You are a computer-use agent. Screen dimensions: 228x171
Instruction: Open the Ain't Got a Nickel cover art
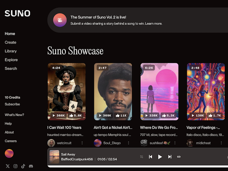pyautogui.click(x=113, y=92)
